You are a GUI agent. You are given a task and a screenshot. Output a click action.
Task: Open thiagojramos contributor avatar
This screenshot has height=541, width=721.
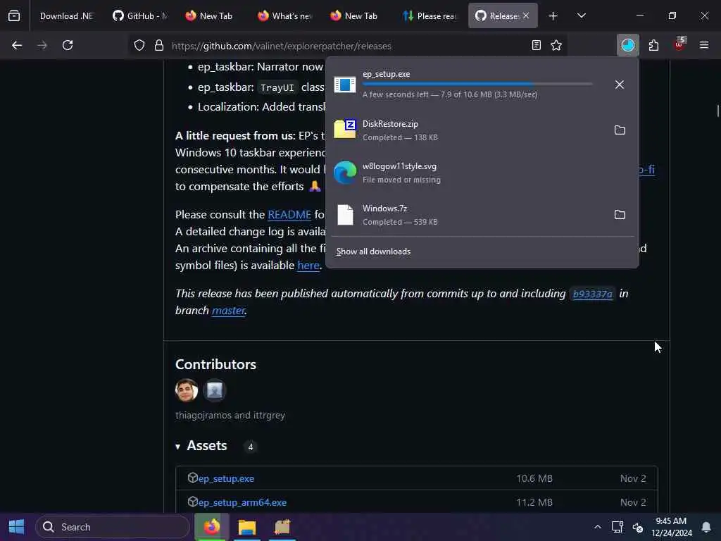coord(187,390)
